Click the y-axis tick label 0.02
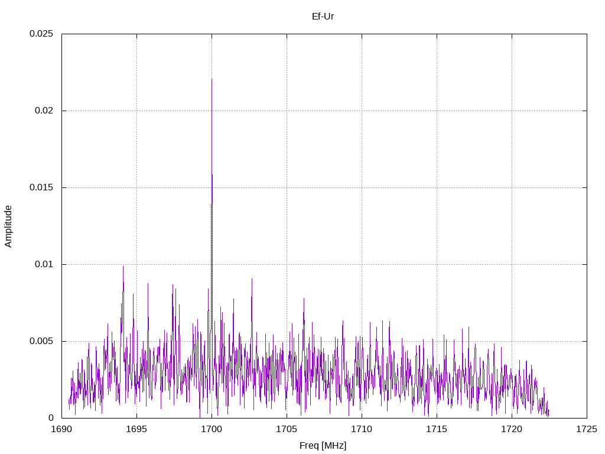This screenshot has width=605, height=454. coord(44,111)
